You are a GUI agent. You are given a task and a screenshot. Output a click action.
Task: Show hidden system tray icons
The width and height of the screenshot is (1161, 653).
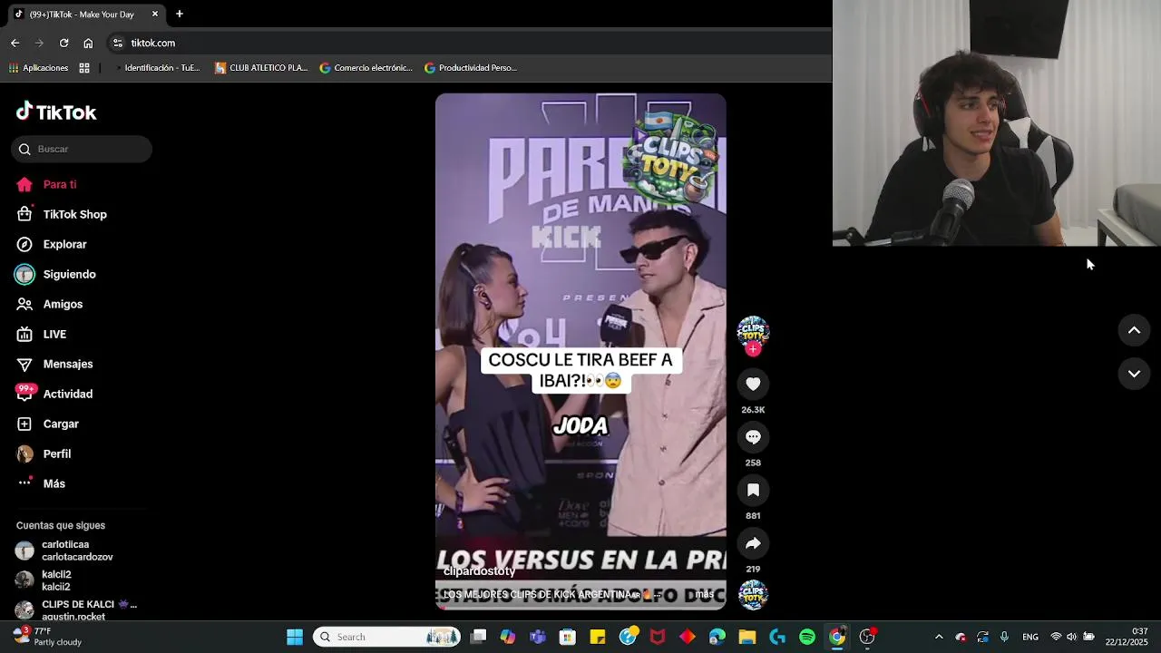point(939,637)
